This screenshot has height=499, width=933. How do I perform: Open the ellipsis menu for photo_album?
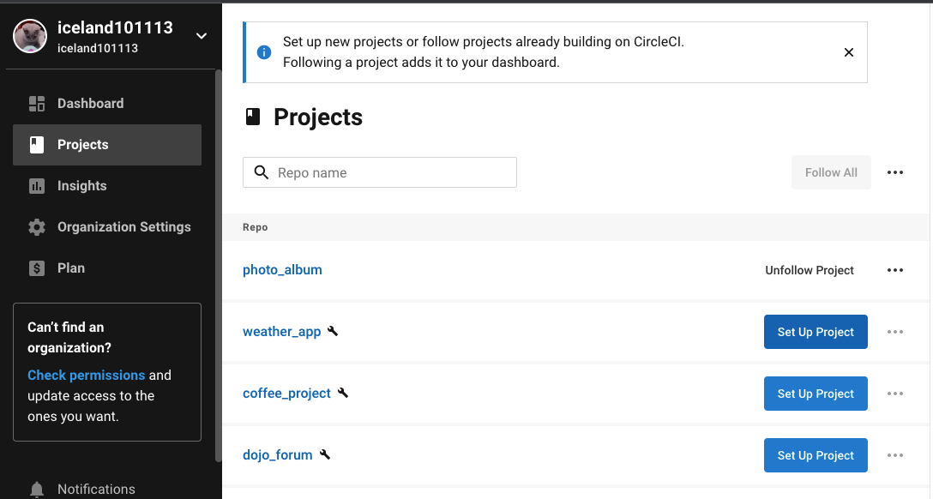(x=895, y=269)
